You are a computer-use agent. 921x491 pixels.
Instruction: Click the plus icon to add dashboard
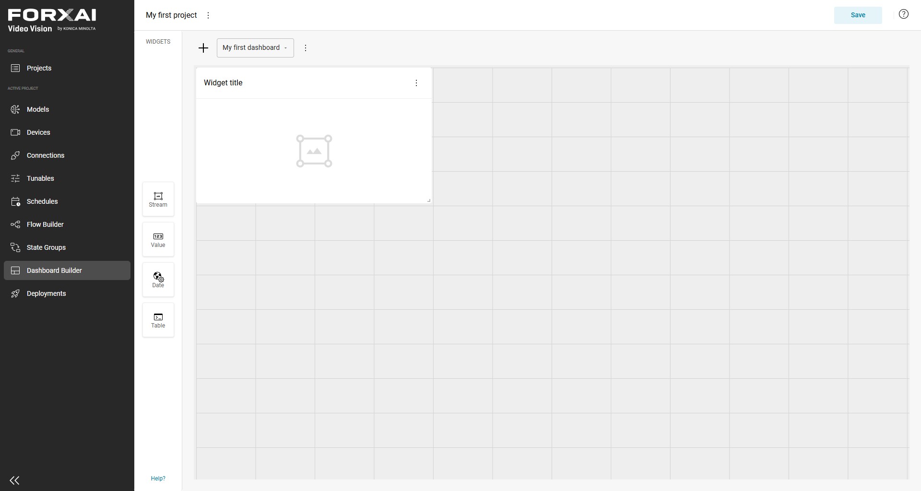(203, 48)
